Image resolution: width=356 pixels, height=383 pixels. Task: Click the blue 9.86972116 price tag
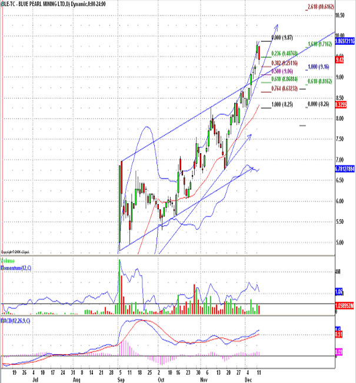click(345, 41)
